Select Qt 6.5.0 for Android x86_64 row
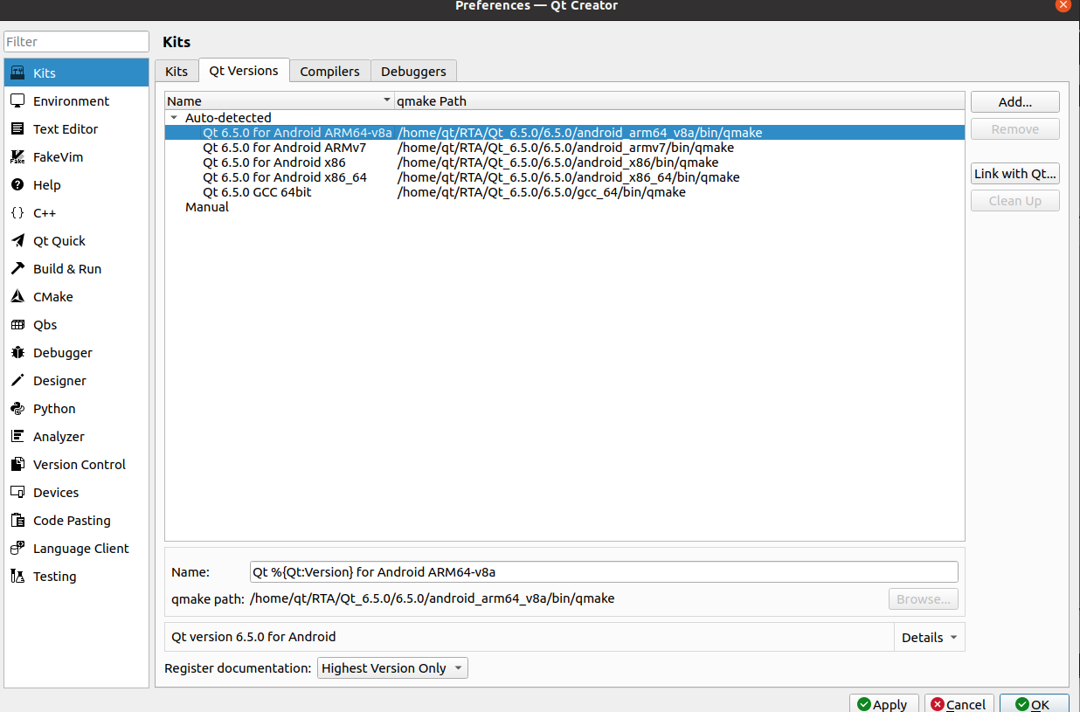Viewport: 1080px width, 712px height. 564,177
